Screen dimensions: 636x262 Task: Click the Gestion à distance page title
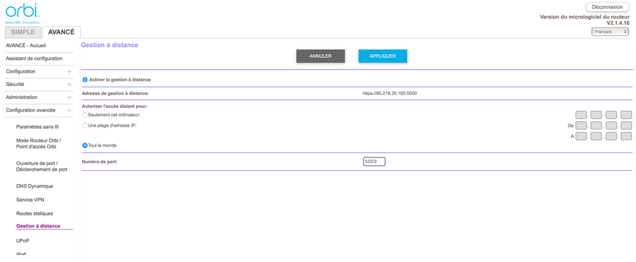pos(110,45)
